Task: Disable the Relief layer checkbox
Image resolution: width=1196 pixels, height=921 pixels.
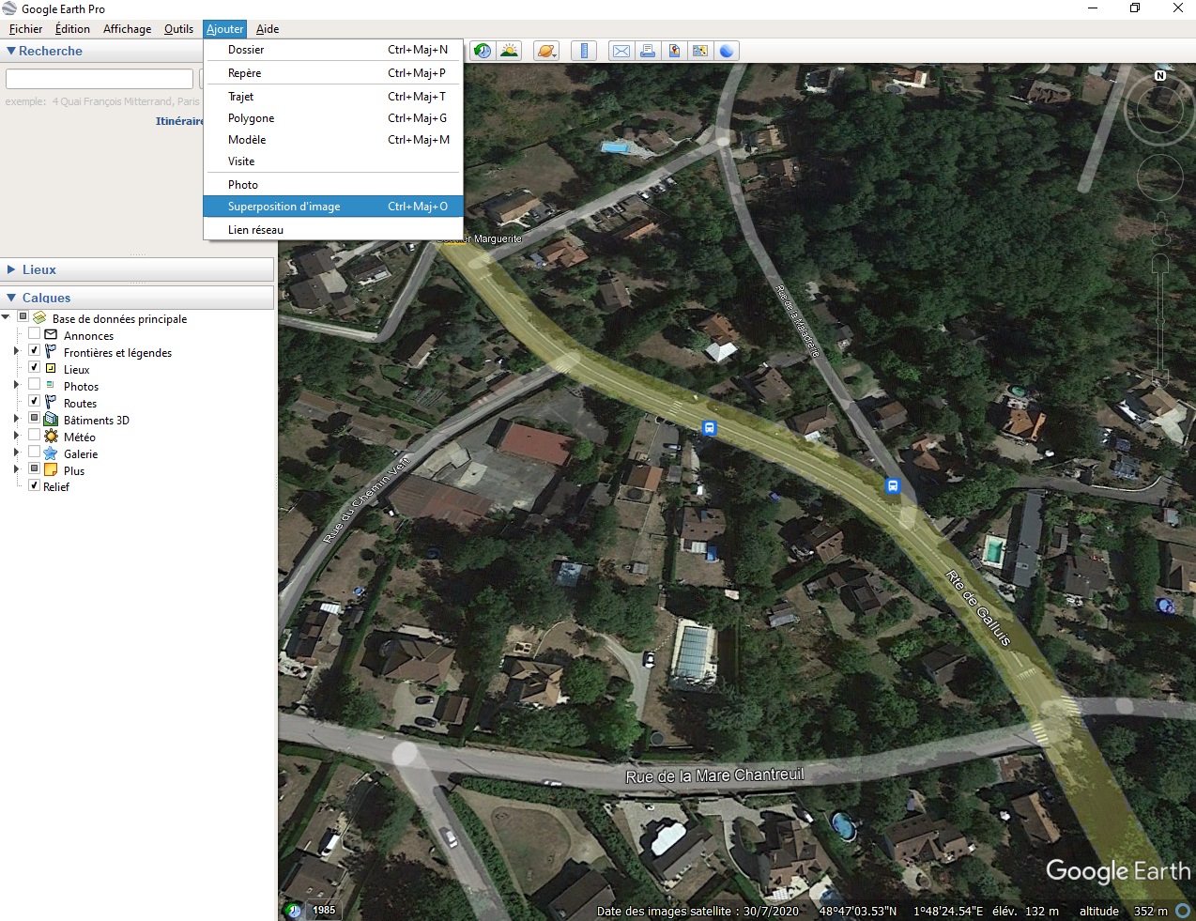Action: point(35,485)
